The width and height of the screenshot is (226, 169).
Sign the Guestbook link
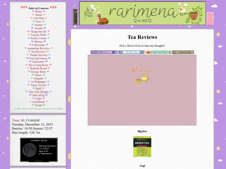[x=39, y=102]
